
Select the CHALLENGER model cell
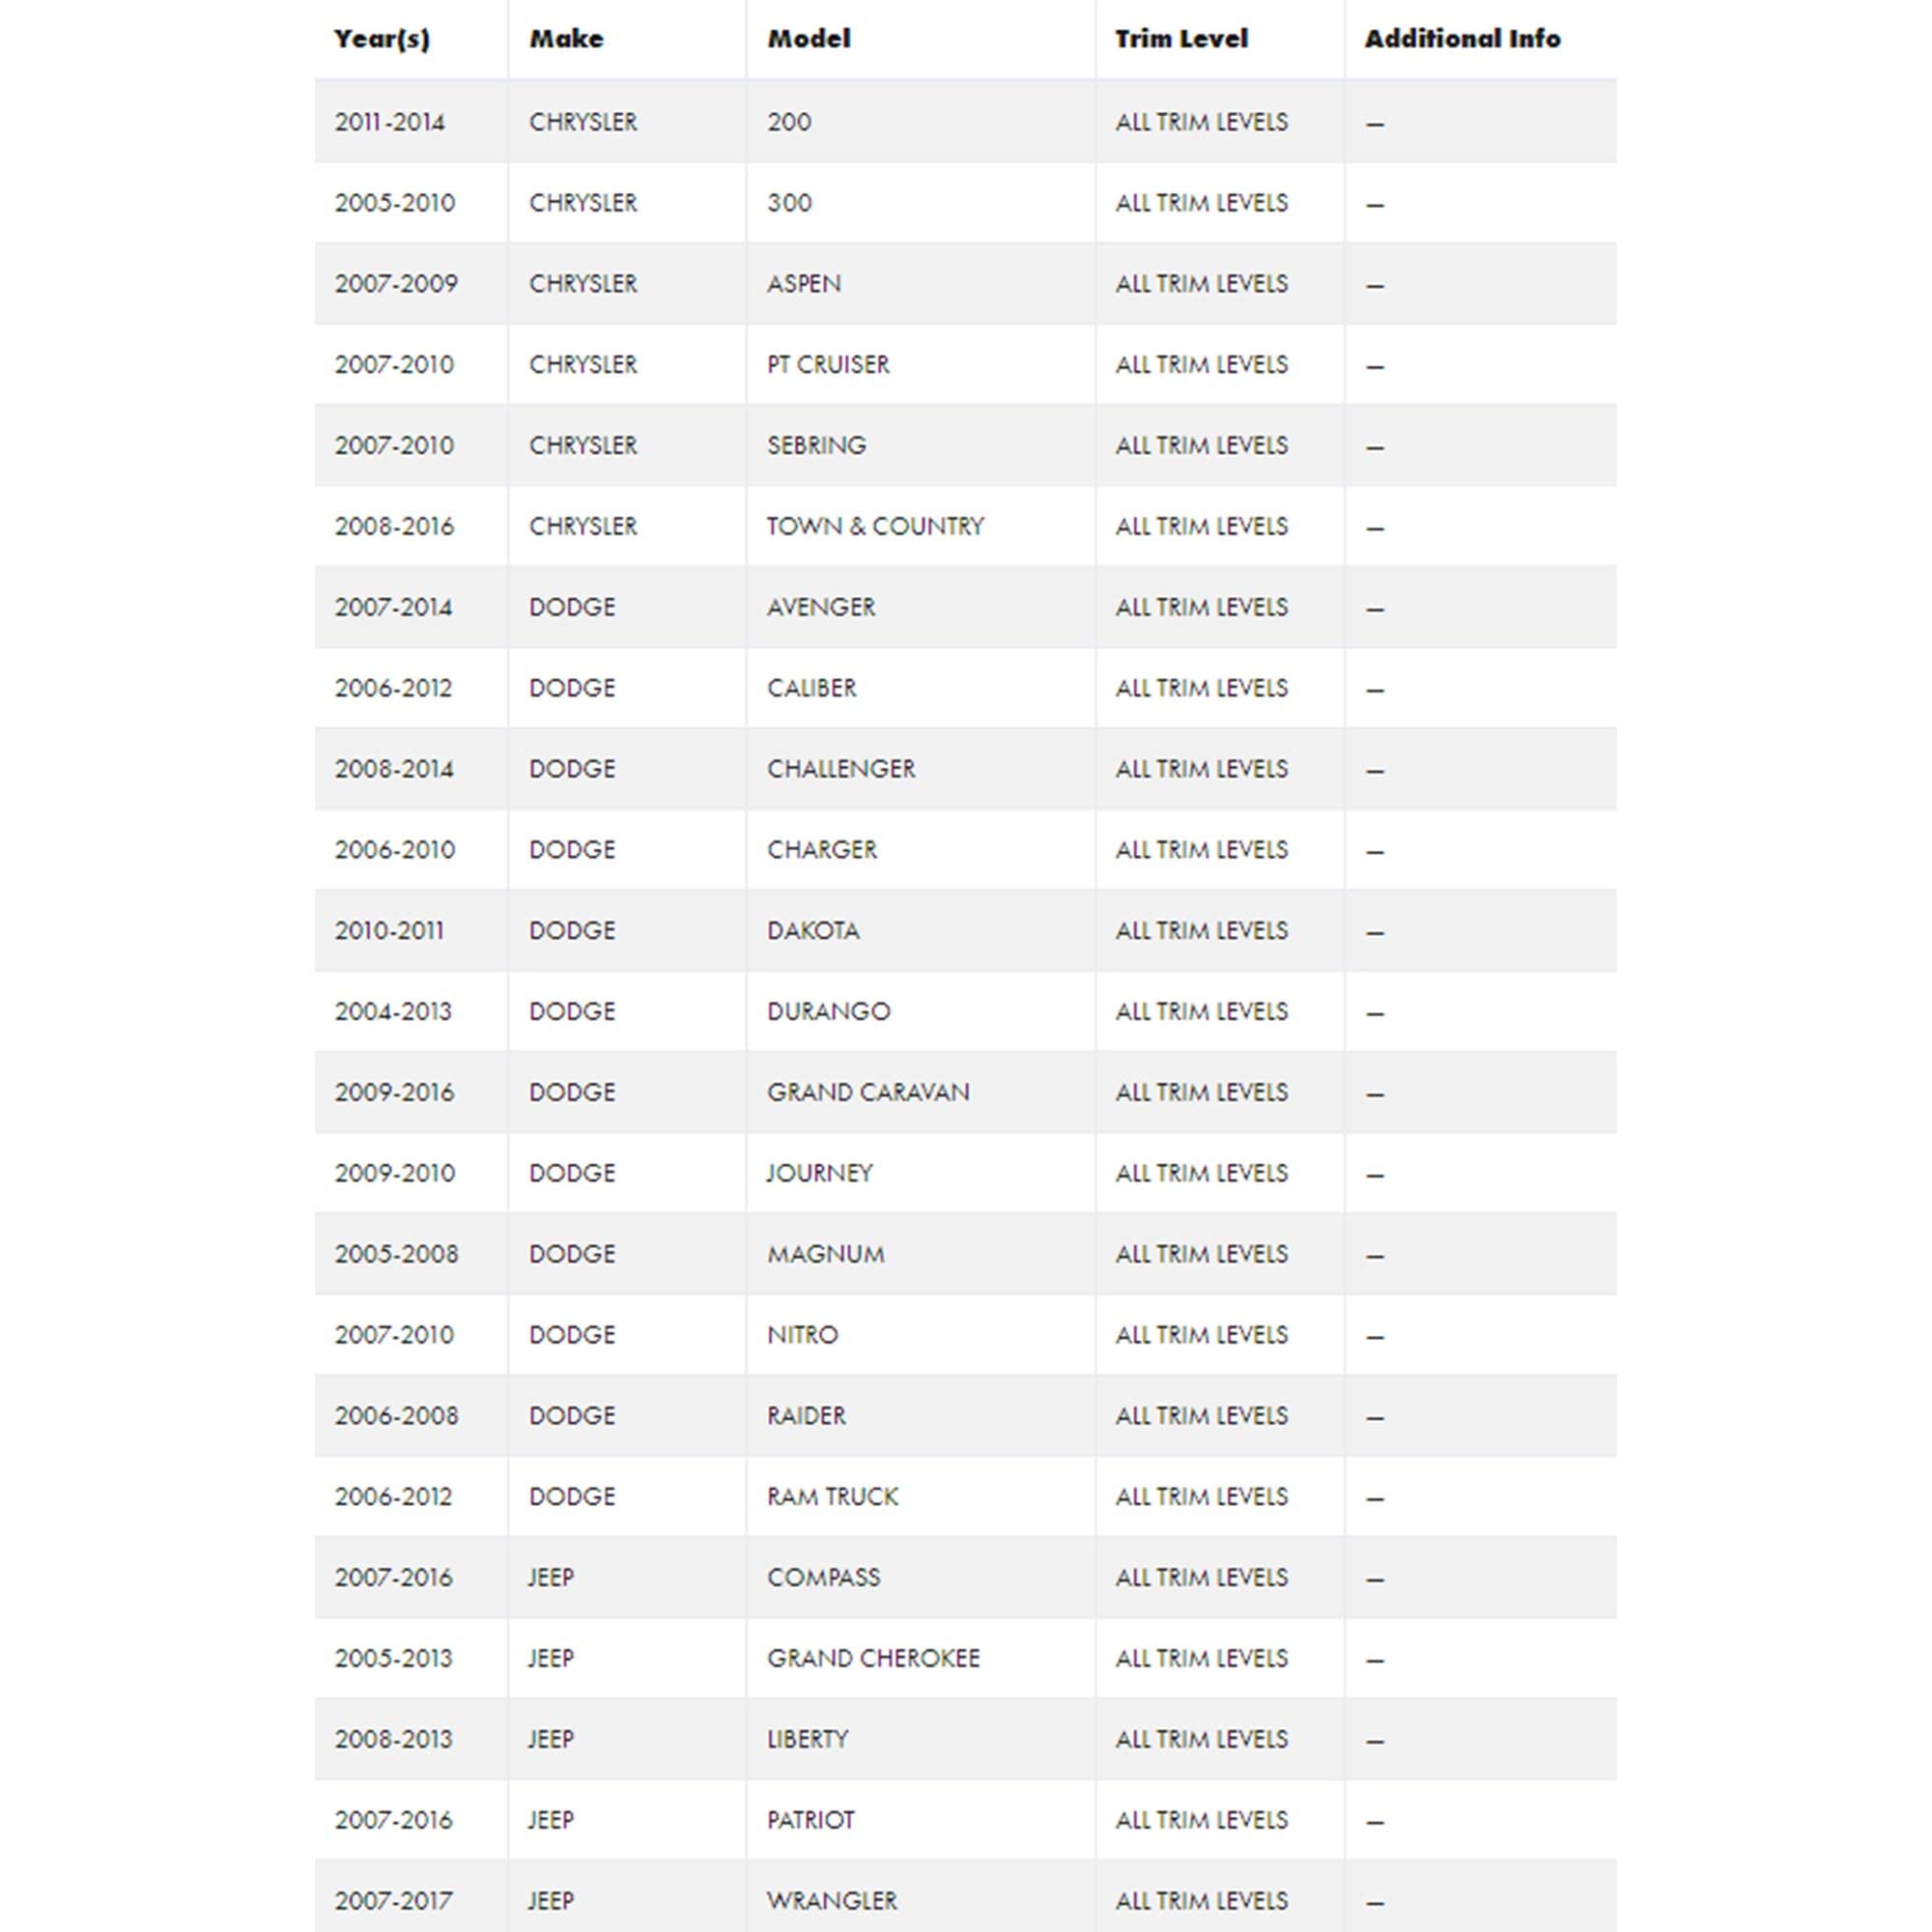(921, 769)
